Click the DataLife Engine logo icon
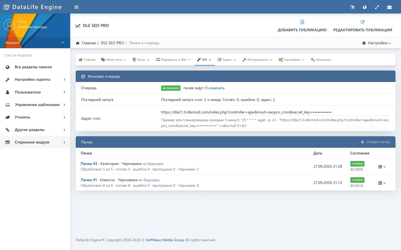The image size is (401, 250). pos(6,7)
